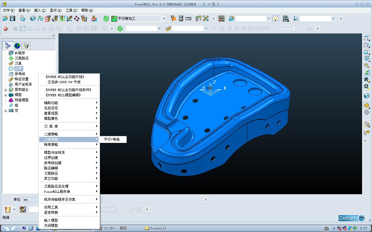Viewport: 372px width, 232px height.
Task: Click the cutter on red surface icon
Action: pos(94,19)
